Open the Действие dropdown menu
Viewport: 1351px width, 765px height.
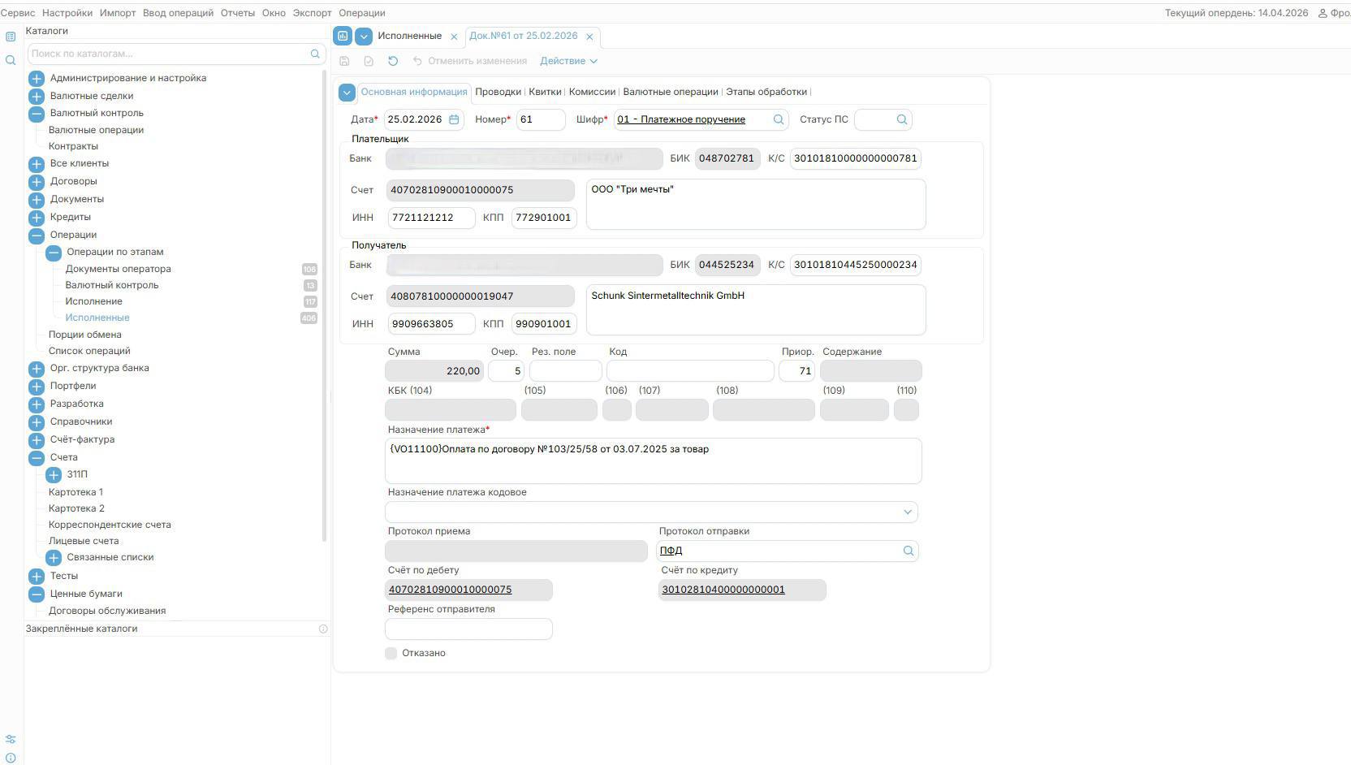[568, 61]
